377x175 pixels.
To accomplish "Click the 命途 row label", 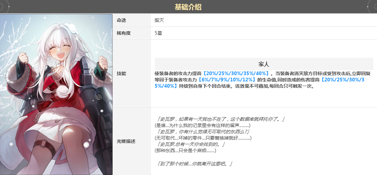I will point(122,21).
